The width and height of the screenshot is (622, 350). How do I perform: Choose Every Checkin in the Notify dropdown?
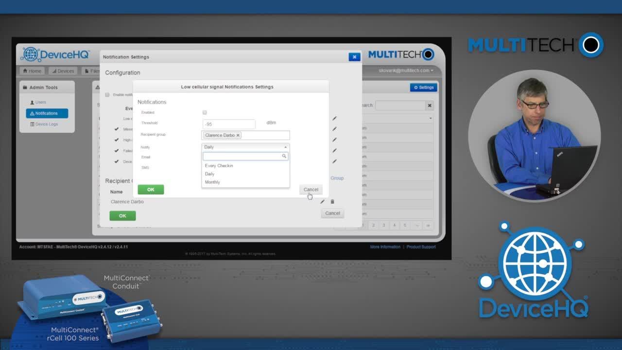[x=219, y=165]
